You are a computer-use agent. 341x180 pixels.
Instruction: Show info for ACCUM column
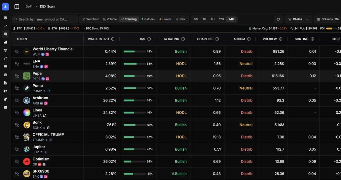click(249, 39)
